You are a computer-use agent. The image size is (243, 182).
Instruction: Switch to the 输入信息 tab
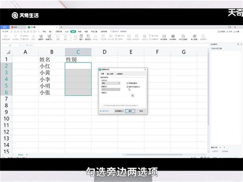(x=110, y=74)
